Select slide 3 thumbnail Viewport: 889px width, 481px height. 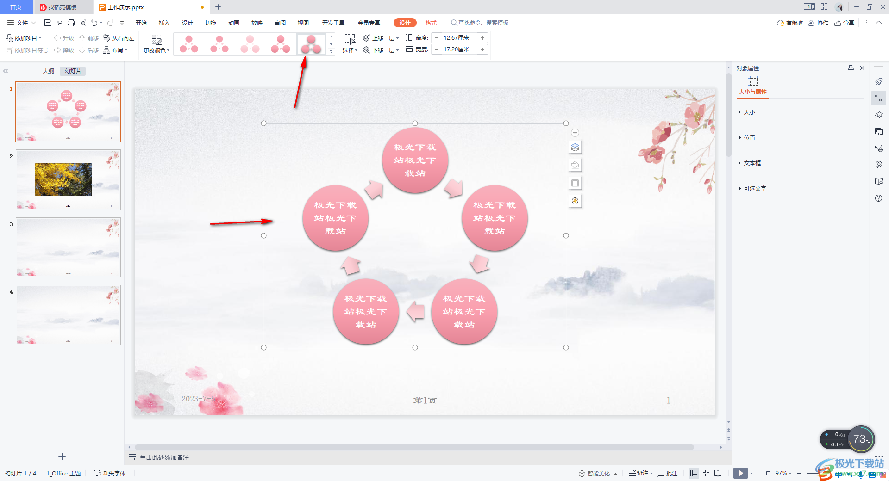pyautogui.click(x=68, y=247)
